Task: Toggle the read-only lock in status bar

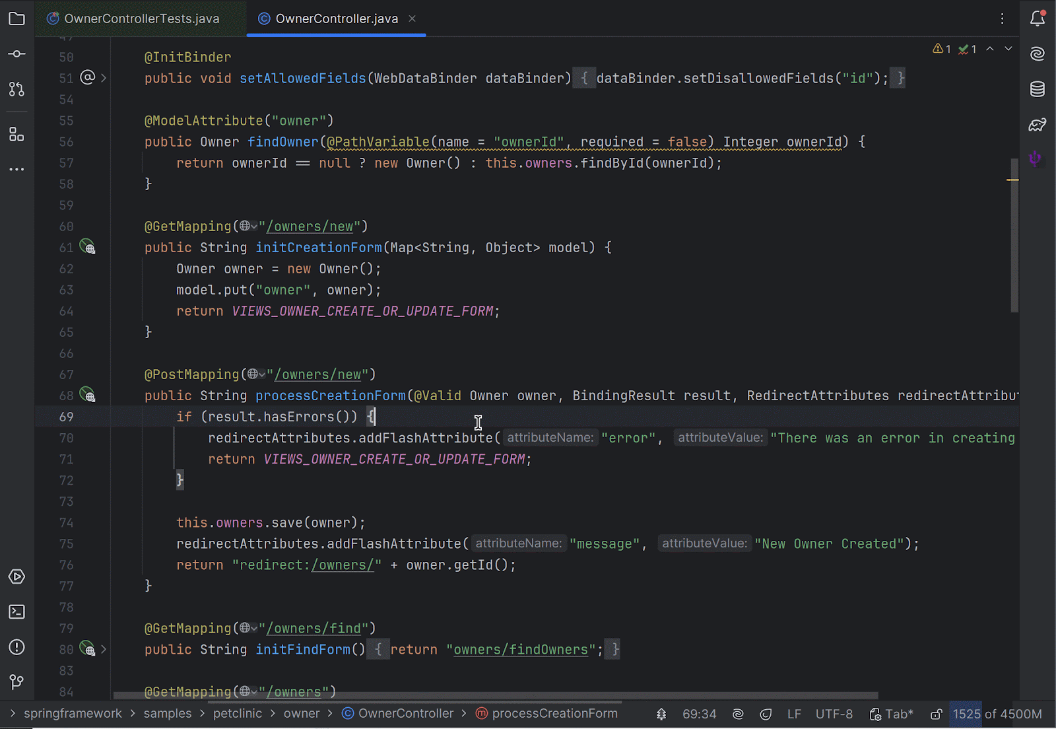Action: pyautogui.click(x=936, y=714)
